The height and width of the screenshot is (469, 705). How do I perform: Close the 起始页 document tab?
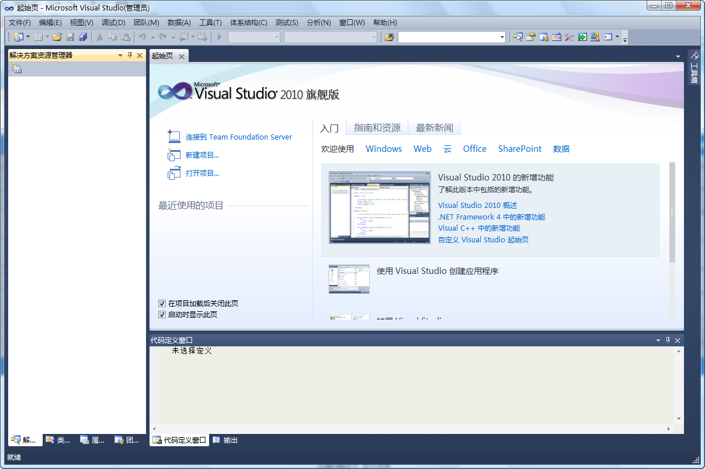click(182, 57)
